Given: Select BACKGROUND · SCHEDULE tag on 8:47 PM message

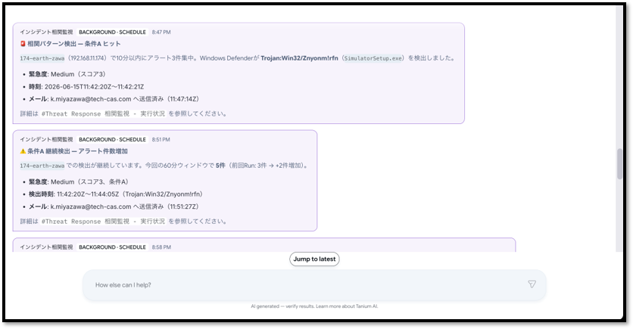Looking at the screenshot, I should click(x=112, y=33).
